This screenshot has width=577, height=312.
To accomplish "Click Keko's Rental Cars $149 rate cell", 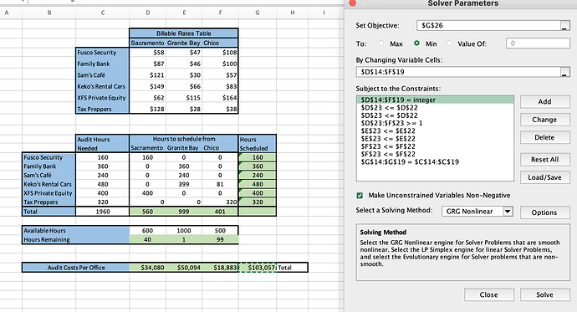I will coord(147,86).
